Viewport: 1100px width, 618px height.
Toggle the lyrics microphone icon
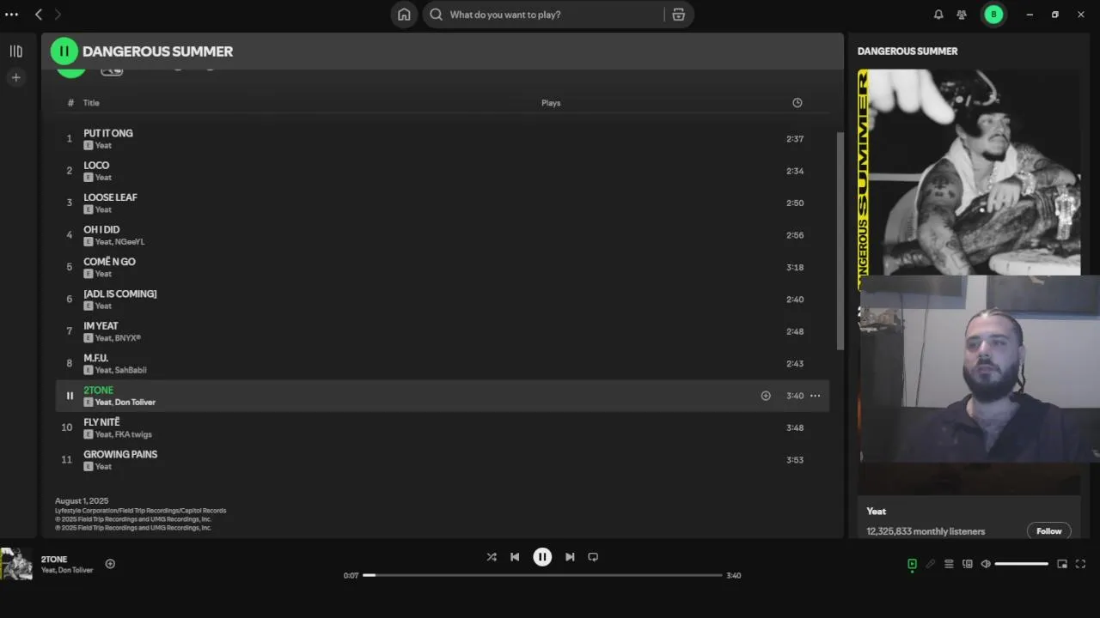pyautogui.click(x=930, y=564)
